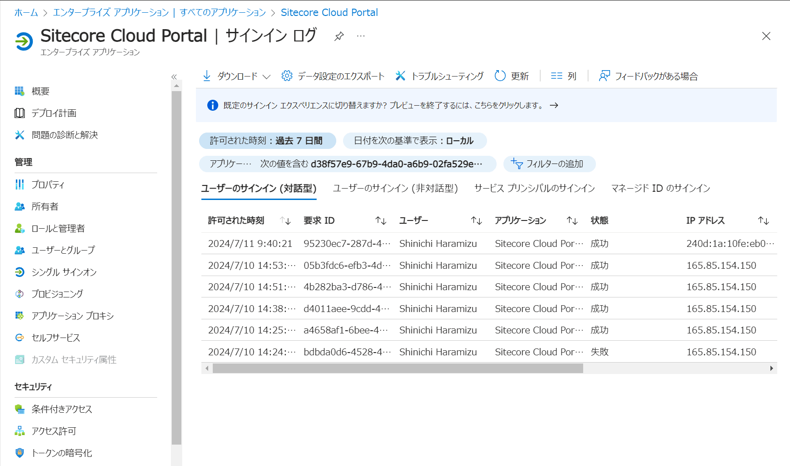Click the フィードバックがある場合 feedback icon
This screenshot has width=790, height=466.
pos(604,76)
